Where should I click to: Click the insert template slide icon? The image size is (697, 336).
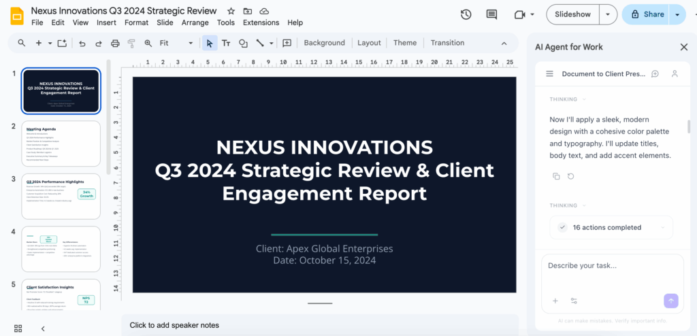click(62, 43)
